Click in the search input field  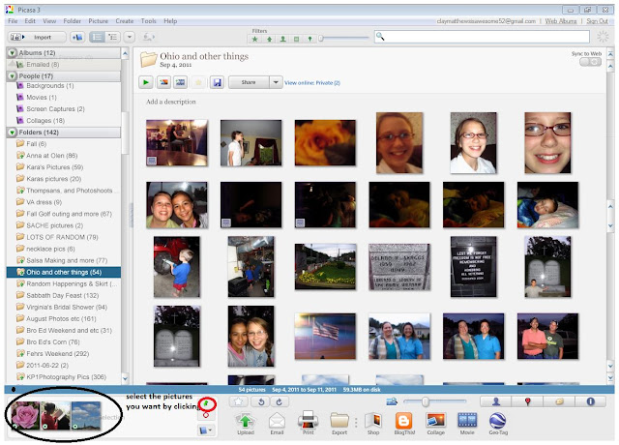482,37
